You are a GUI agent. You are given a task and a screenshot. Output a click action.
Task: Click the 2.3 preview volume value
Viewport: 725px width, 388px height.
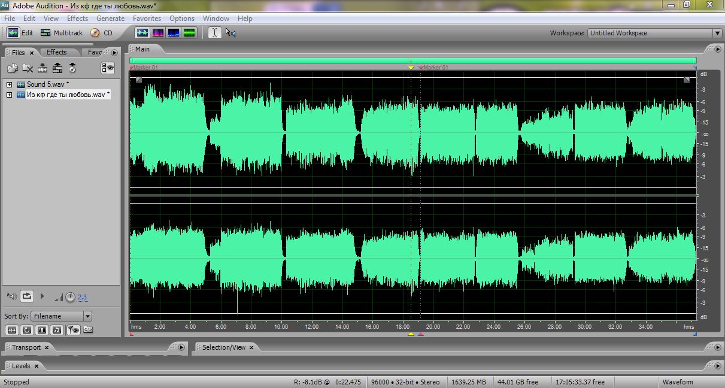click(x=82, y=297)
